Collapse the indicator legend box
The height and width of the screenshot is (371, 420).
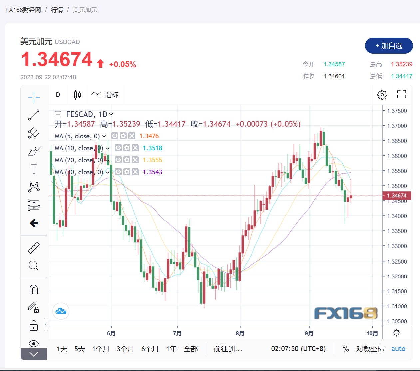click(58, 114)
